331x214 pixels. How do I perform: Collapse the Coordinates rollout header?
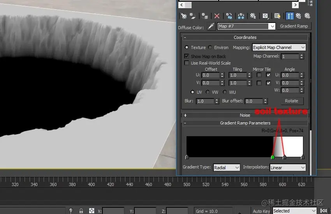[x=245, y=37]
